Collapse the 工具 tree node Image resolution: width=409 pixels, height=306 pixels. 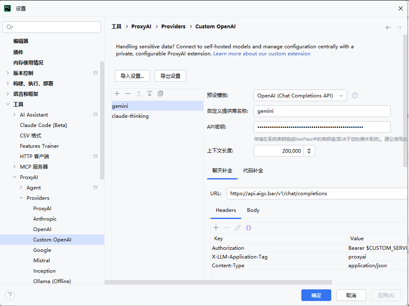tap(7, 104)
